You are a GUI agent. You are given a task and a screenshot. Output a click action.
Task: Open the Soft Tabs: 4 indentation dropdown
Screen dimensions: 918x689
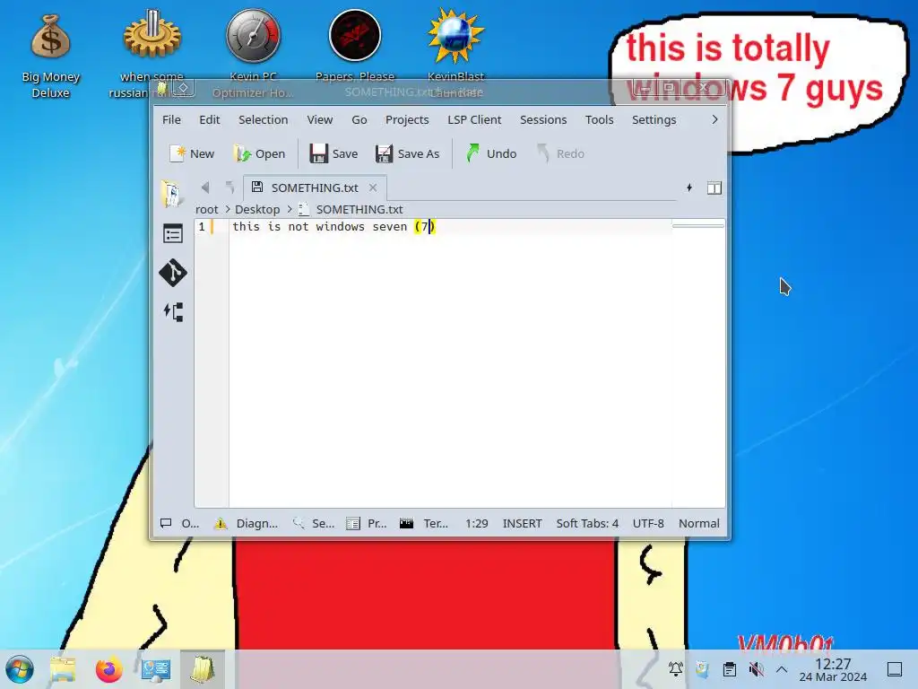coord(587,523)
